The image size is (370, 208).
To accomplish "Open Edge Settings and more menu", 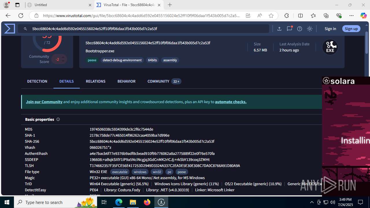I will pyautogui.click(x=351, y=16).
